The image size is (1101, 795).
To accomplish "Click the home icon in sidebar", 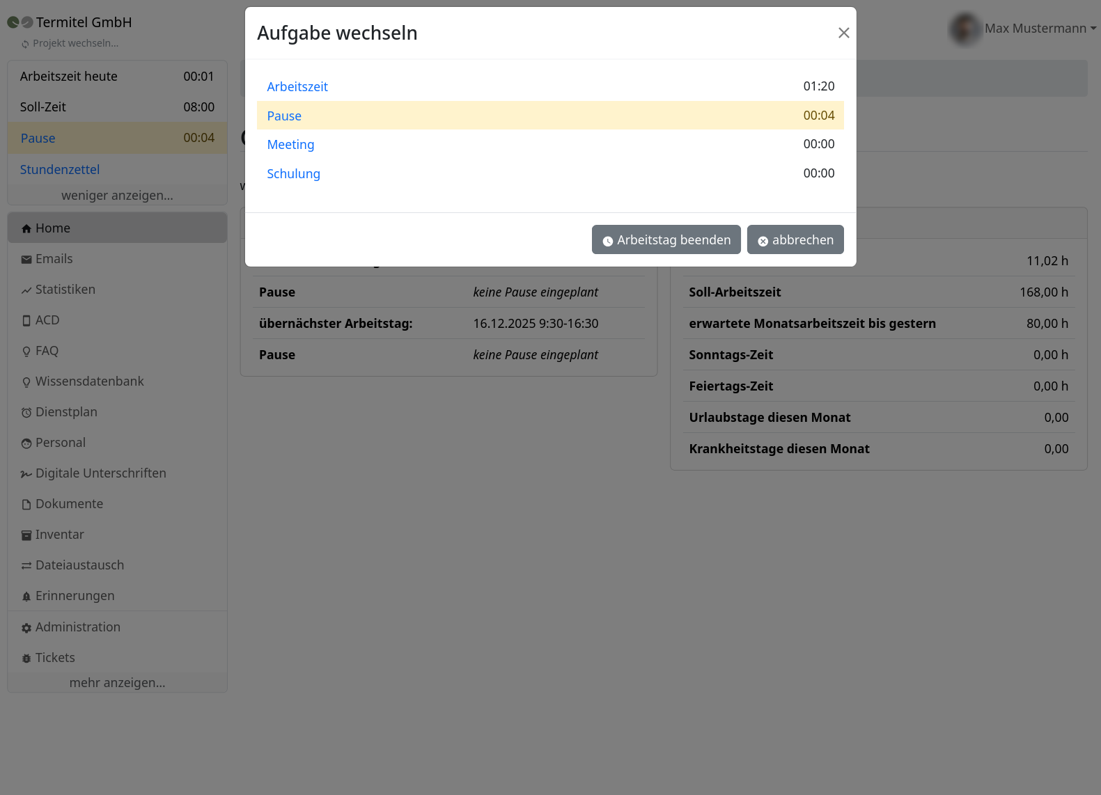I will coord(26,229).
